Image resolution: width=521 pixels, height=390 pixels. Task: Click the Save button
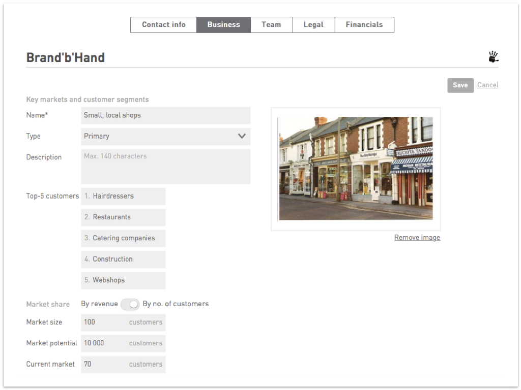460,85
